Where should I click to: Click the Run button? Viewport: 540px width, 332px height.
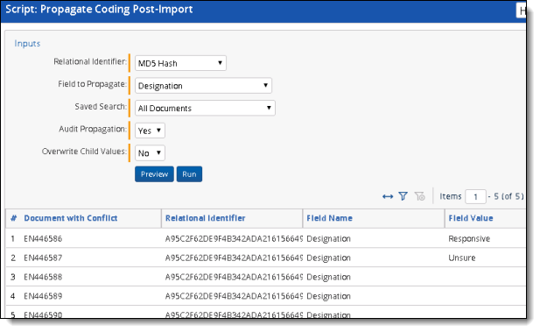[189, 174]
